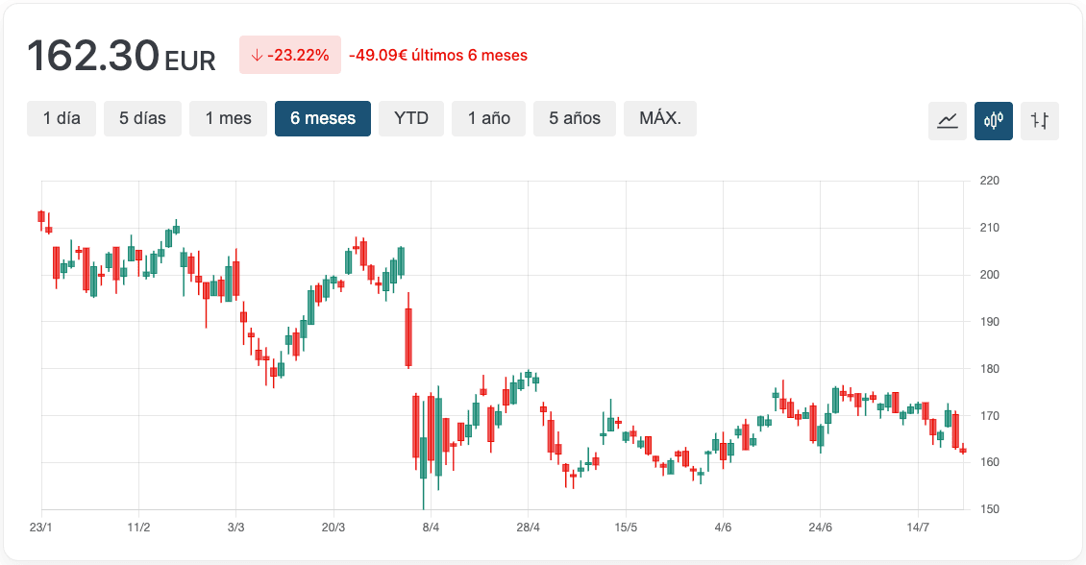Click the 8/4 date axis label
Screen dimensions: 1086x565
[x=431, y=528]
